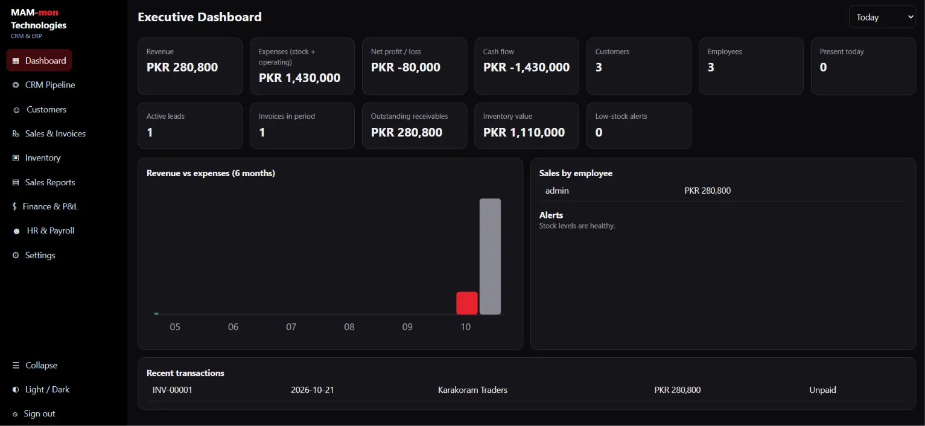Click the Sales Reports list icon

[x=16, y=182]
